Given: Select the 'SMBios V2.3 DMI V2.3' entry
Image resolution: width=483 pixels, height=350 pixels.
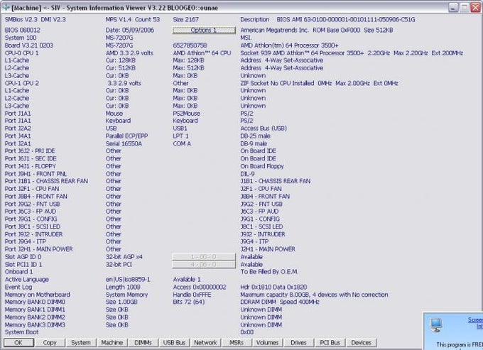Looking at the screenshot, I should coord(35,19).
